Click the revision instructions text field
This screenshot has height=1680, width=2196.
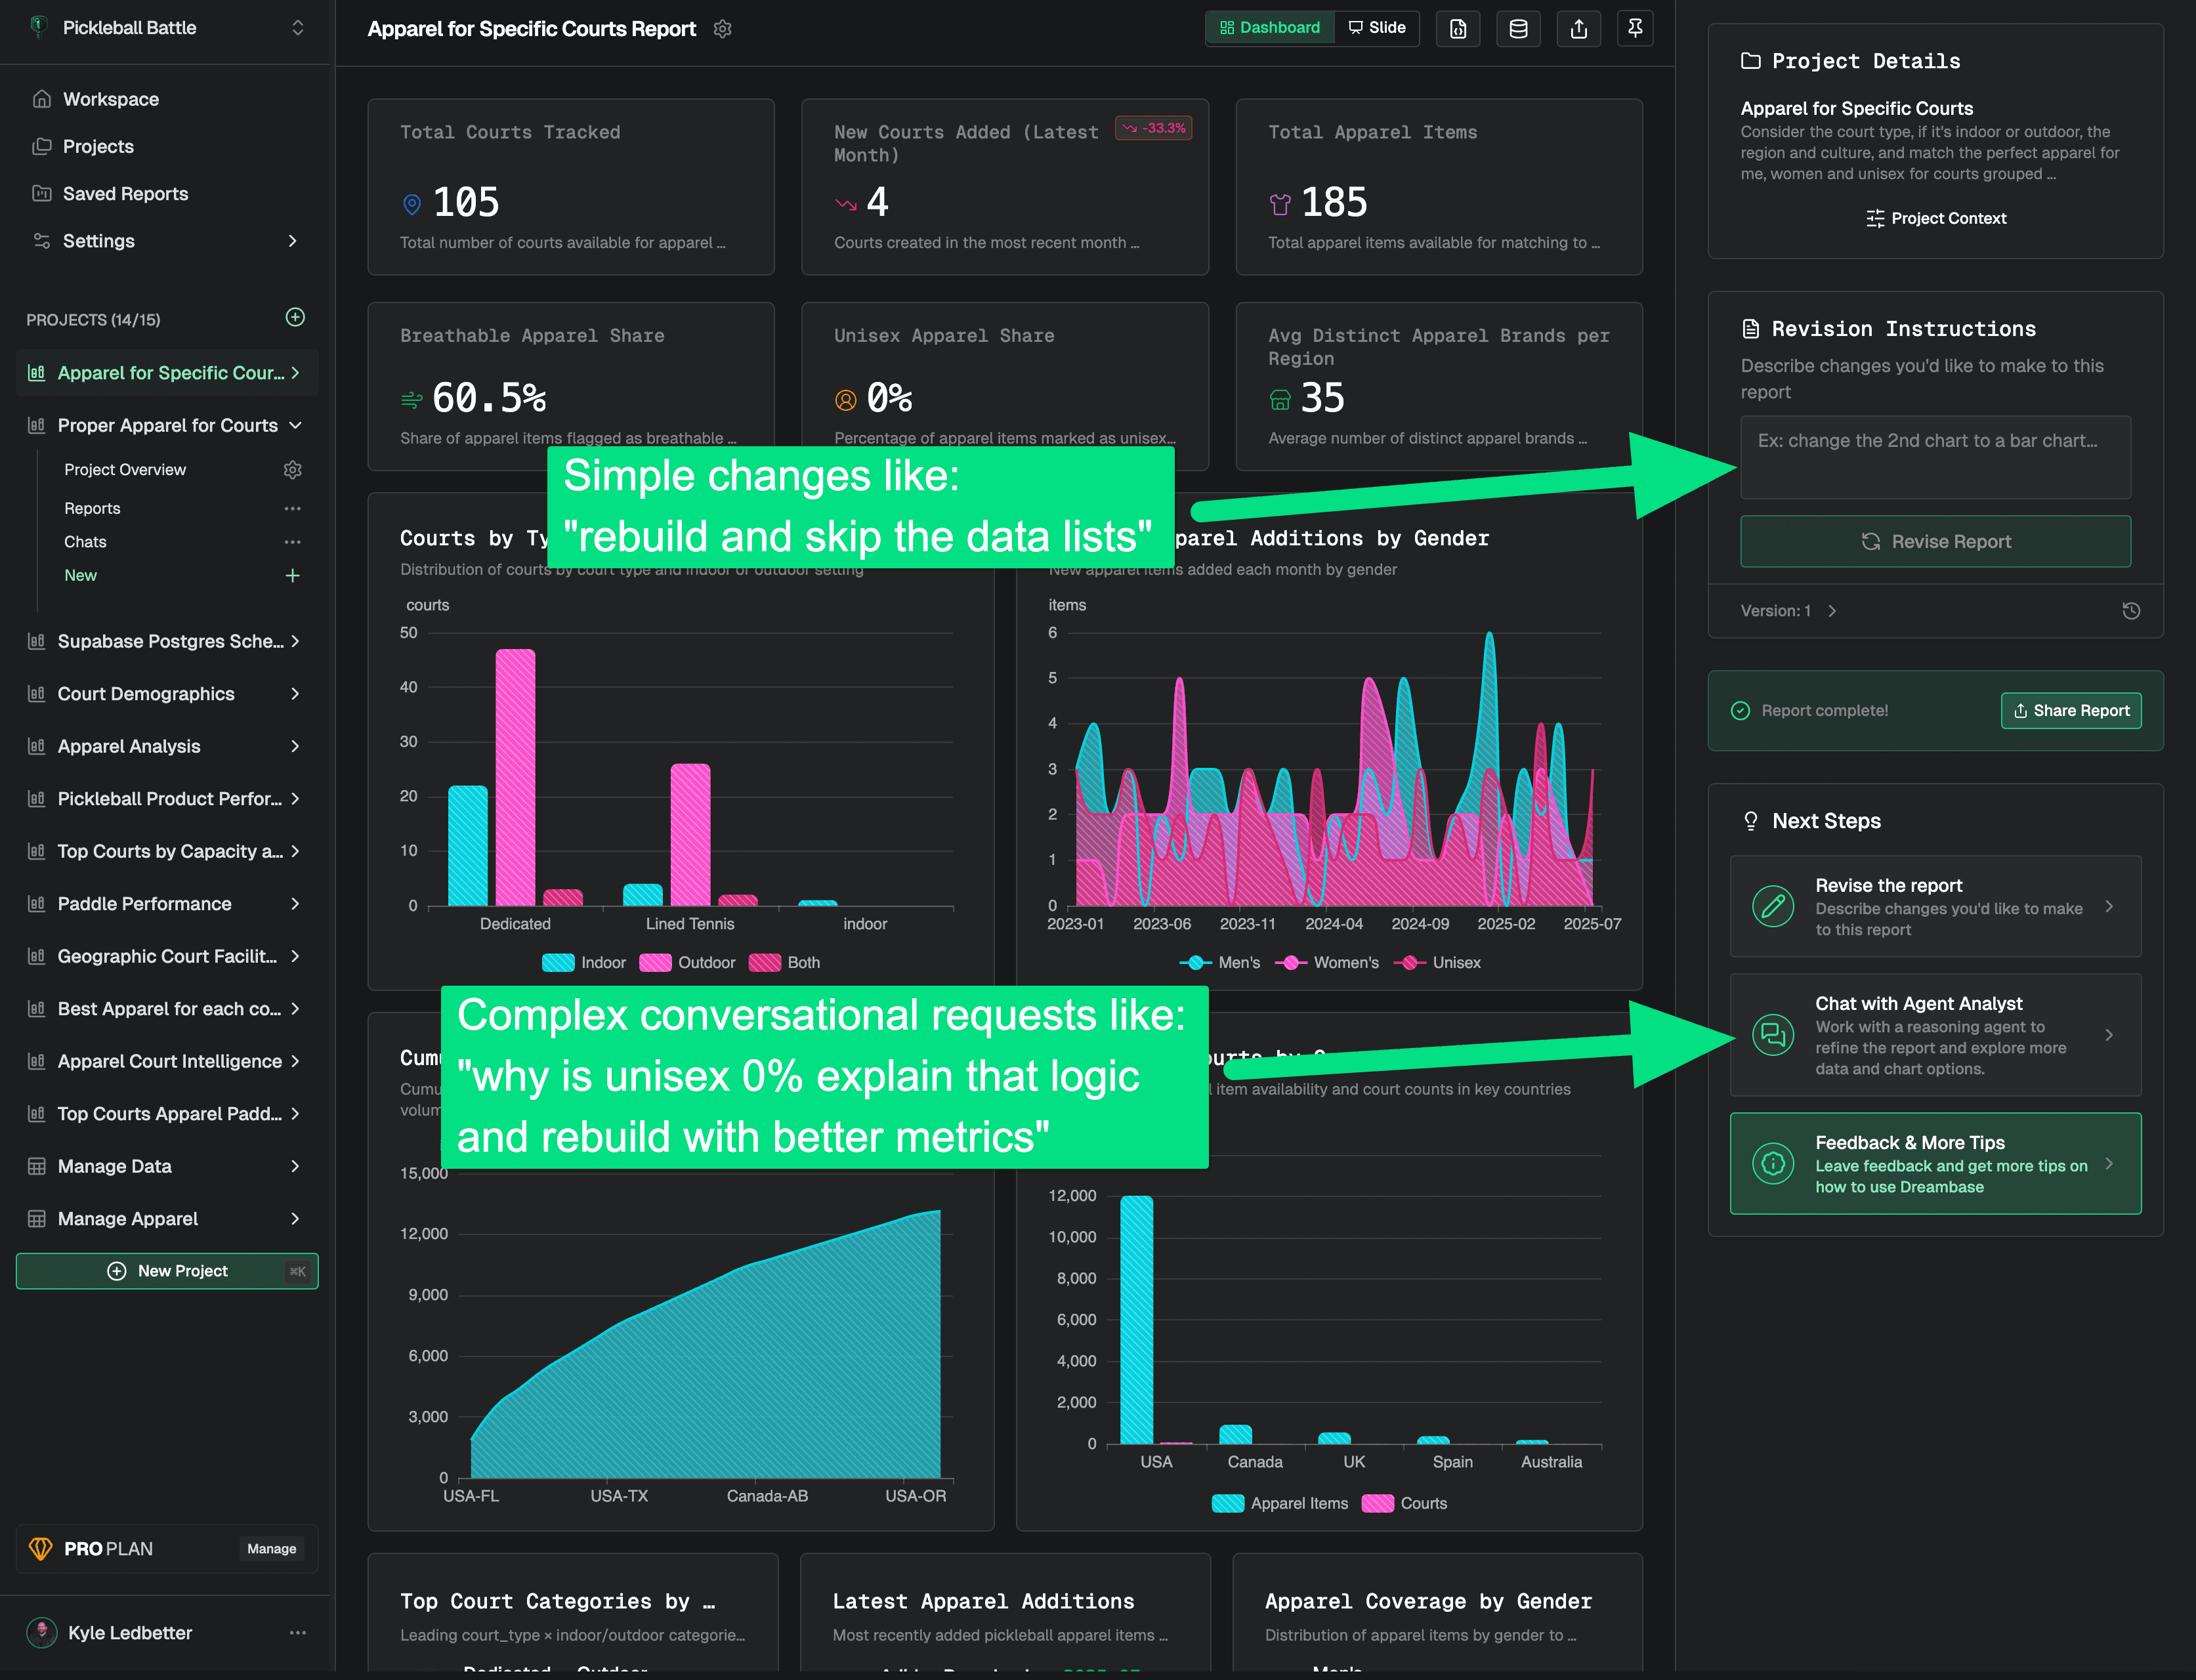[x=1935, y=458]
